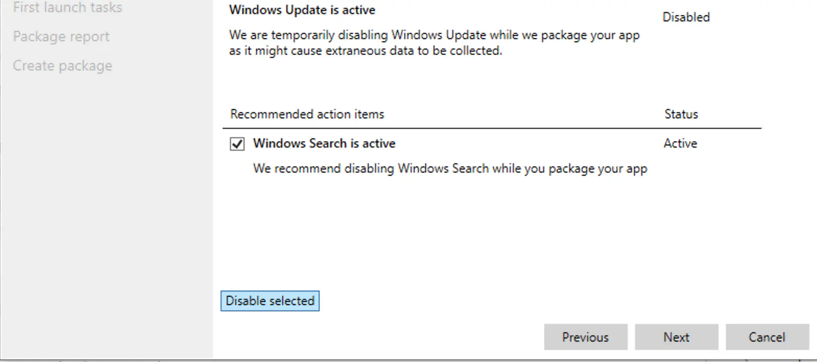Uncheck the Windows Search is active checkbox
This screenshot has height=362, width=817.
(237, 144)
